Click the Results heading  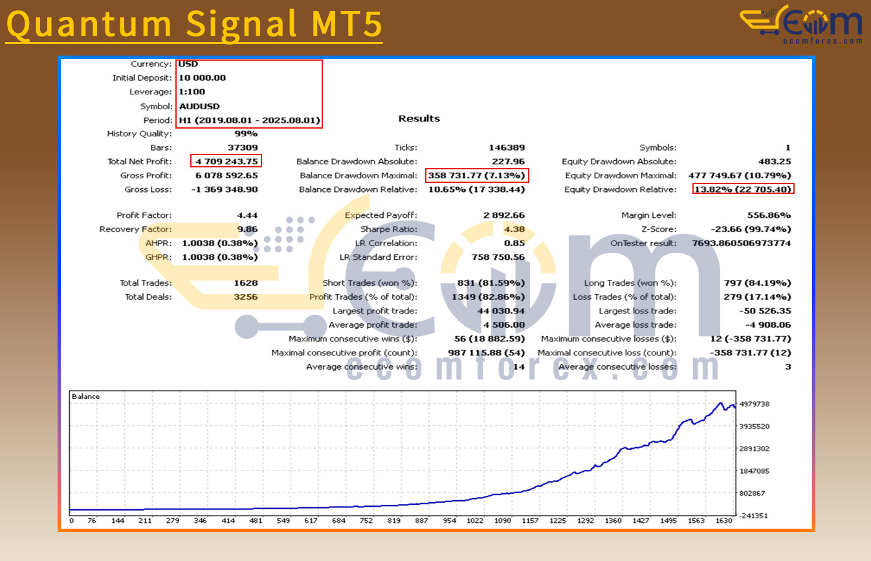(x=419, y=119)
